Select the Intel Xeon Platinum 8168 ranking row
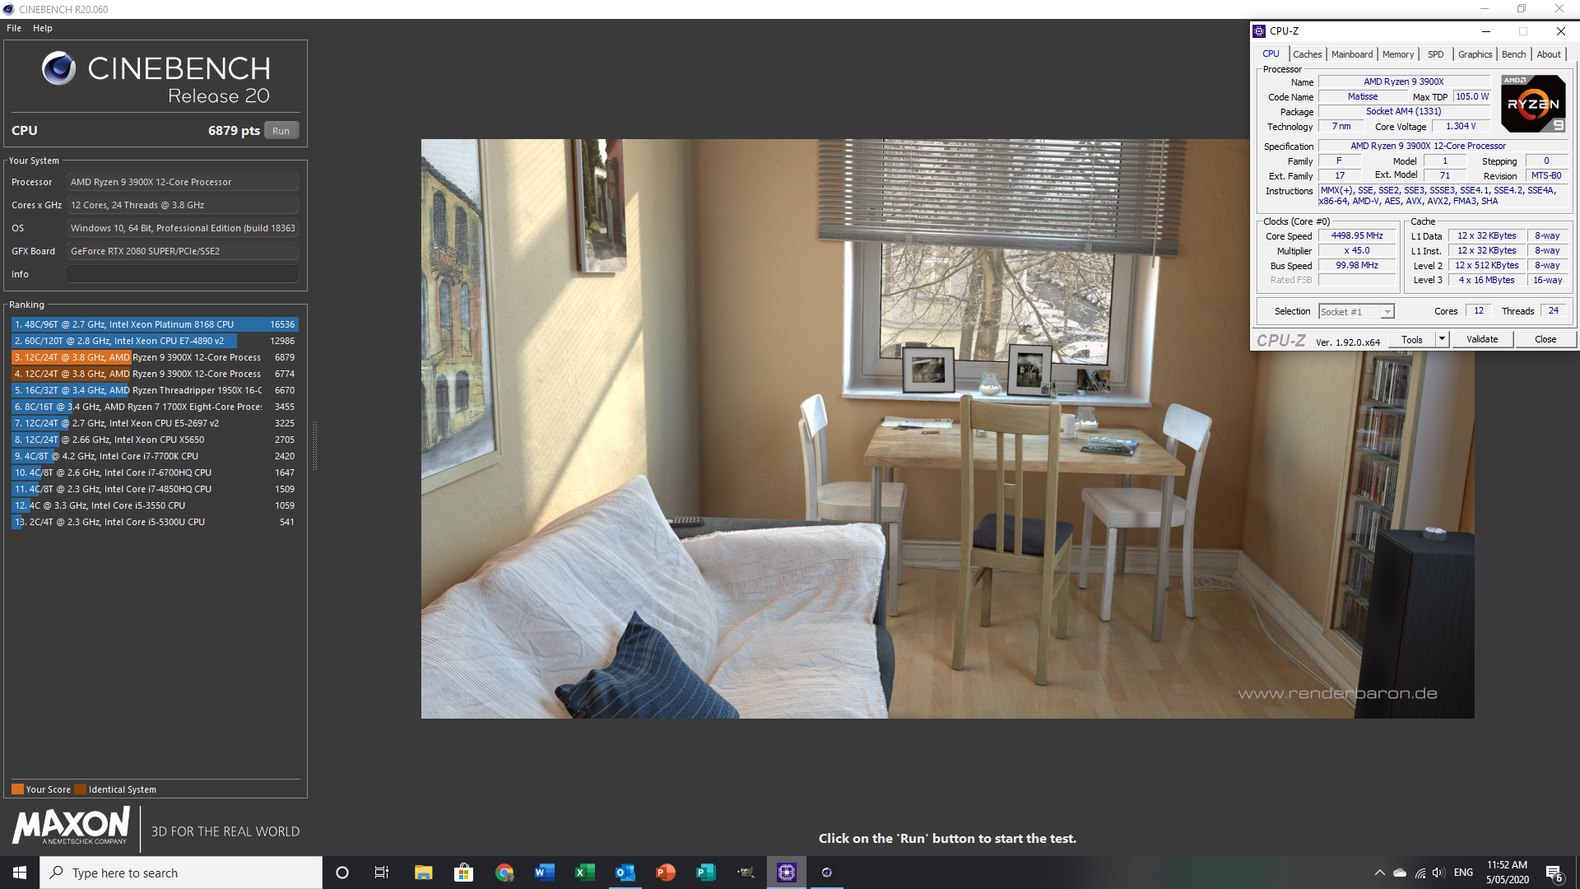The width and height of the screenshot is (1580, 889). (155, 324)
